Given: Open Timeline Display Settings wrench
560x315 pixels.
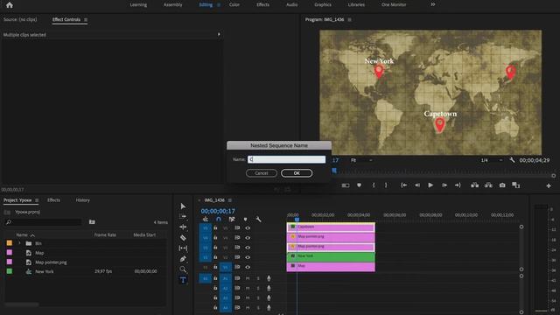Looking at the screenshot, I should pyautogui.click(x=258, y=220).
